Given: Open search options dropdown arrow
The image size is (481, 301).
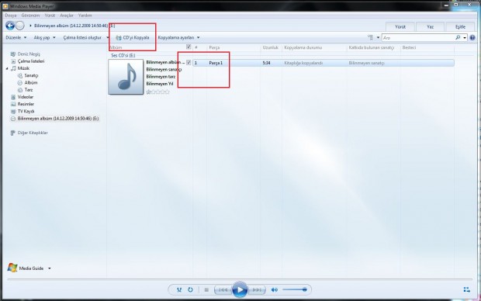Looking at the screenshot, I should pyautogui.click(x=465, y=37).
